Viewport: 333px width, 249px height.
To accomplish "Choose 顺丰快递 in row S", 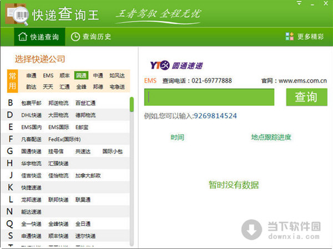I will click(58, 236).
